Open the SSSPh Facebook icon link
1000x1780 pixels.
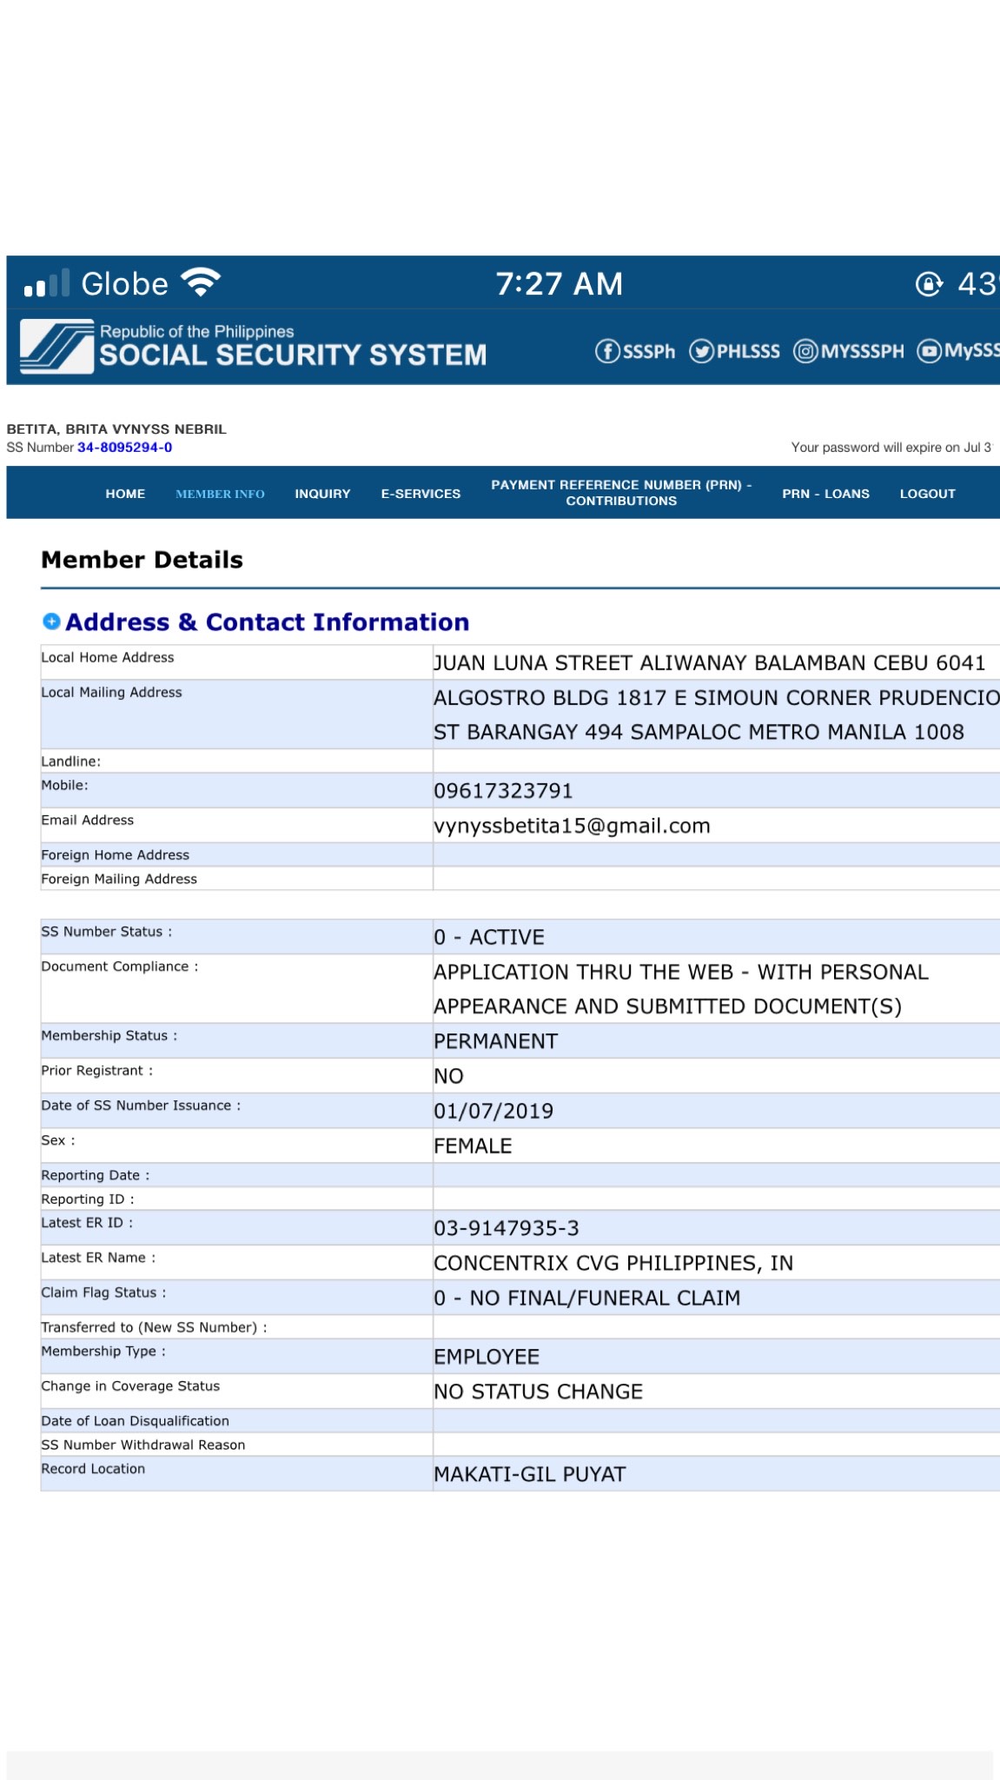[x=607, y=351]
